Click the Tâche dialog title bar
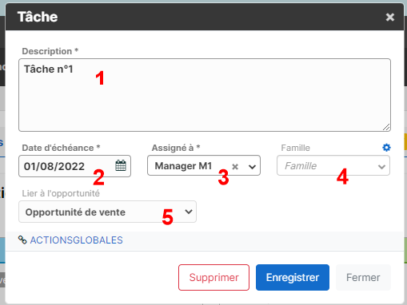 click(205, 17)
